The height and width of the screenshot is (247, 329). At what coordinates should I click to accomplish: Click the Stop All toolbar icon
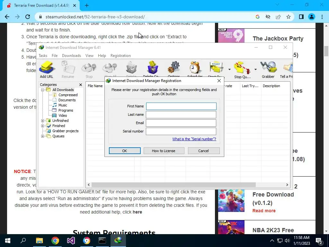pyautogui.click(x=111, y=69)
